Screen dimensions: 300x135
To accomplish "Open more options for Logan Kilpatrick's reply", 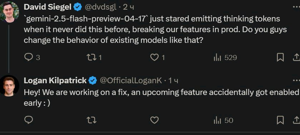I will [x=296, y=81].
